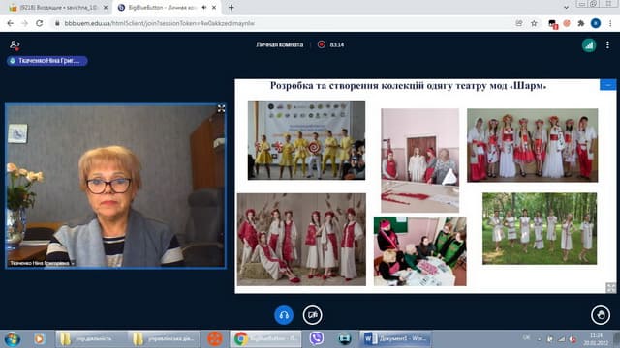Switch to Chrome BigBlueButton taskbar button
This screenshot has height=348, width=620.
(265, 339)
